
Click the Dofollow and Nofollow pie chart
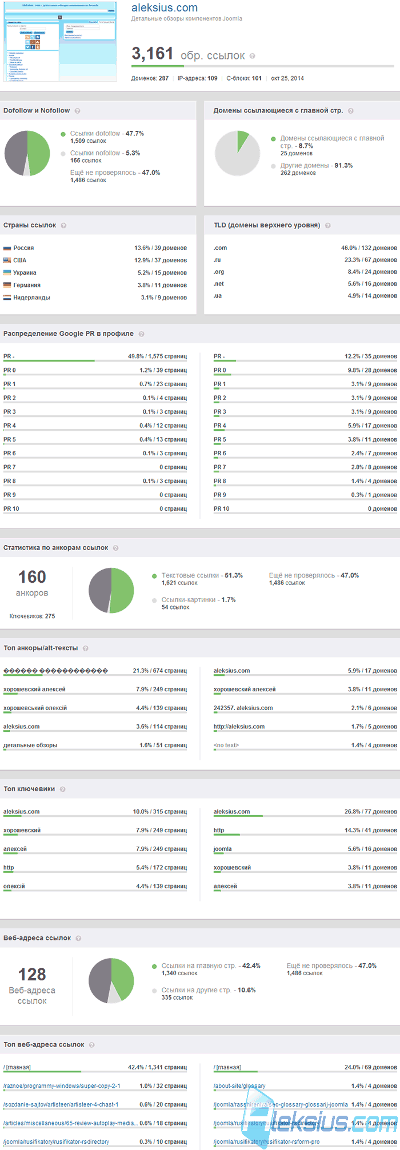(27, 154)
